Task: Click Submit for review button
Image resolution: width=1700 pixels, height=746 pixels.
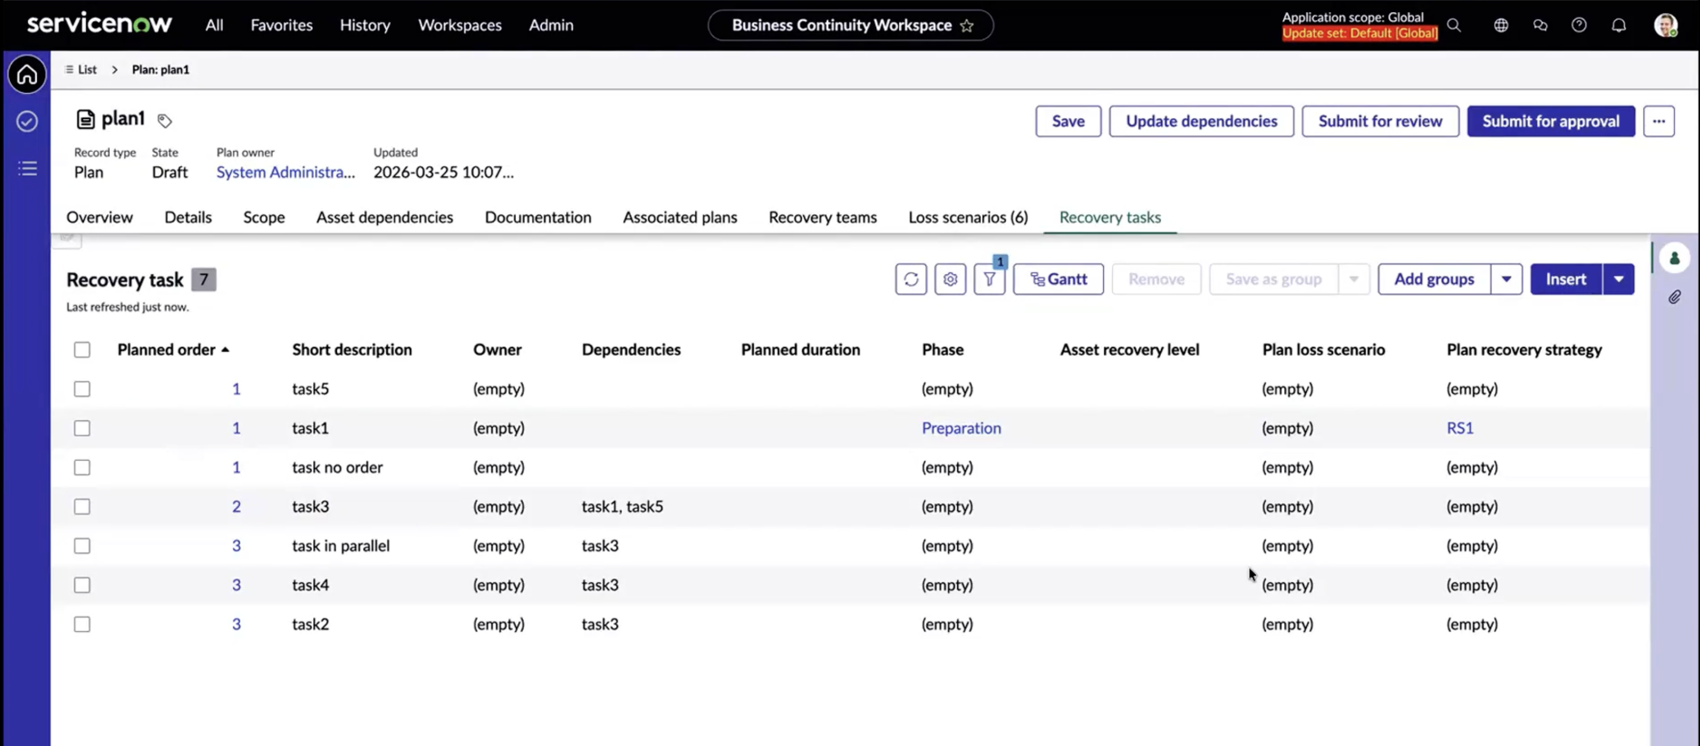Action: click(x=1380, y=121)
